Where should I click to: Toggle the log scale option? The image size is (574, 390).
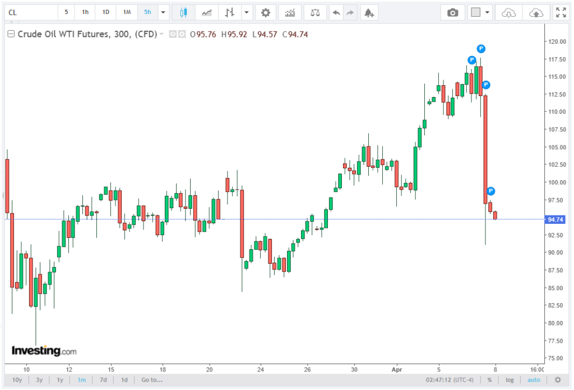click(x=510, y=380)
